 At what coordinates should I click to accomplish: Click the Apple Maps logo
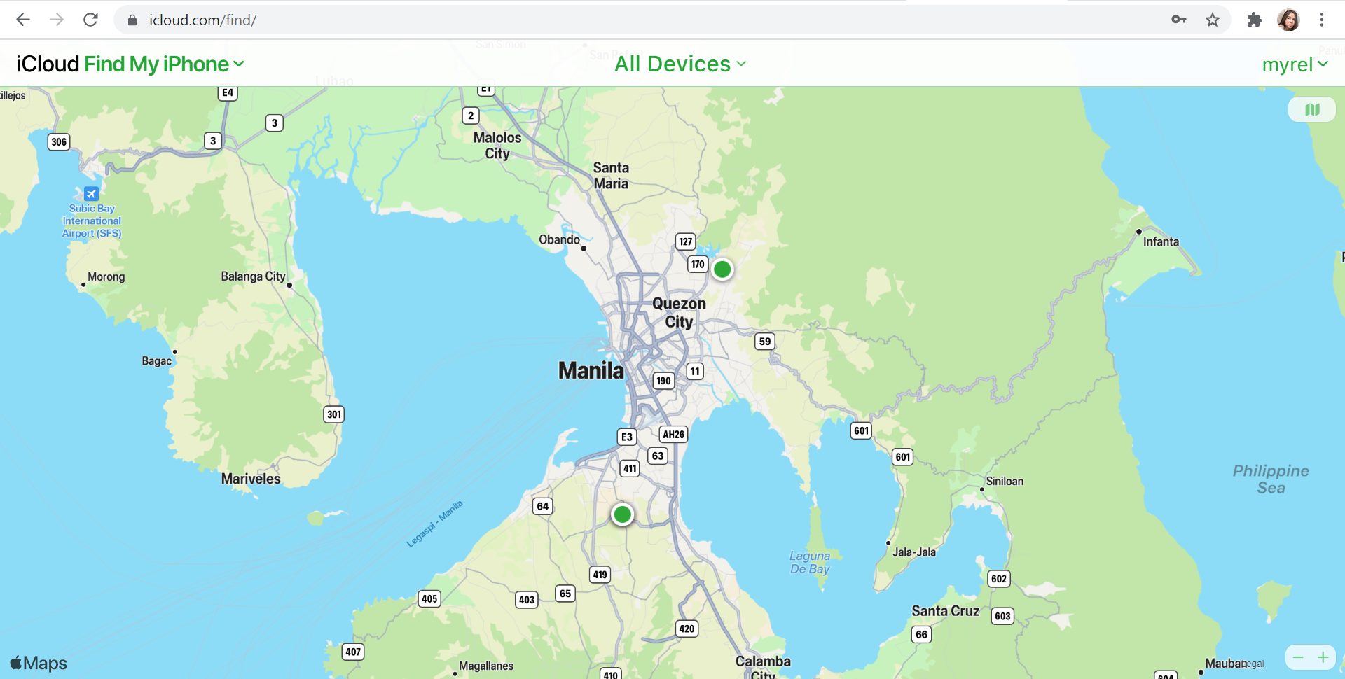[39, 662]
